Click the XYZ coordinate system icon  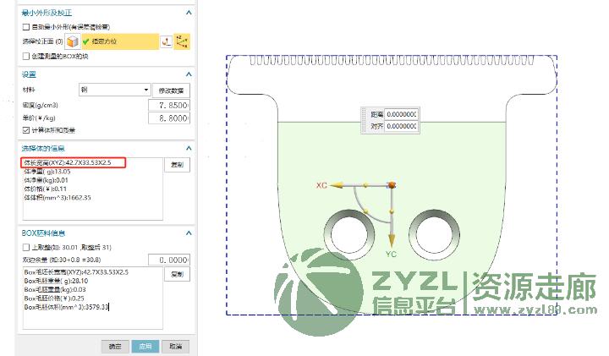182,41
